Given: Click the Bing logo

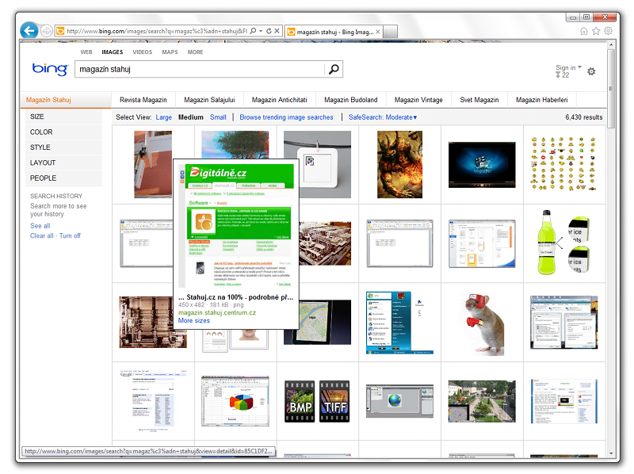Looking at the screenshot, I should (50, 69).
